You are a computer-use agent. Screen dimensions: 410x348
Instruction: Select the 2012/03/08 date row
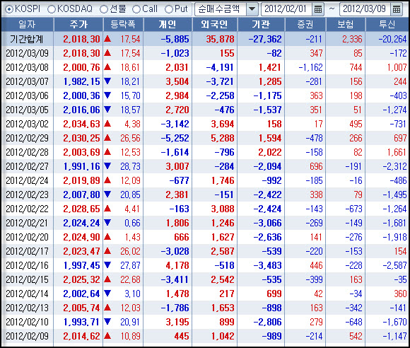coord(205,67)
